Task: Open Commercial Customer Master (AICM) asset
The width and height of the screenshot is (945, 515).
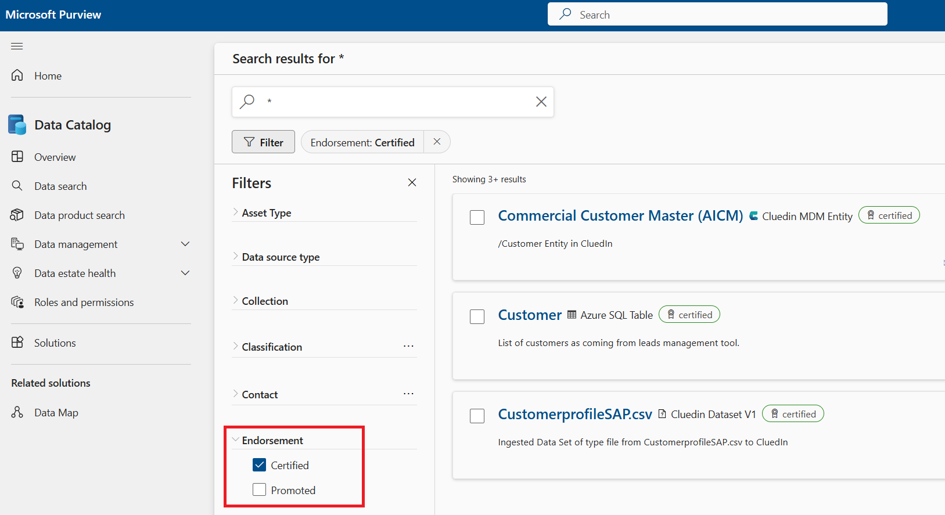Action: click(x=620, y=216)
